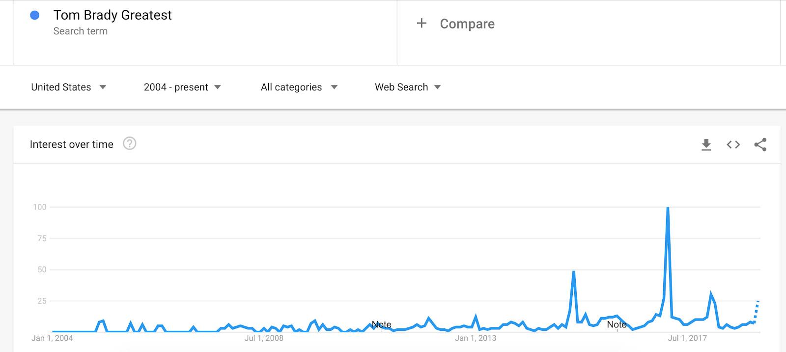This screenshot has height=352, width=786.
Task: Change the Web Search type dropdown
Action: pyautogui.click(x=408, y=87)
